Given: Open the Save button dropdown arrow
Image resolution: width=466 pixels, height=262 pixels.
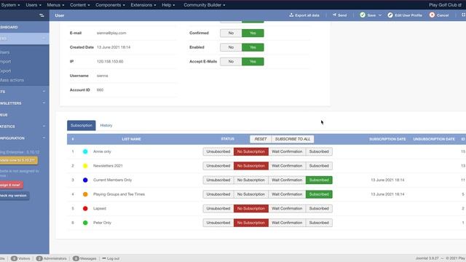Looking at the screenshot, I should [x=380, y=15].
